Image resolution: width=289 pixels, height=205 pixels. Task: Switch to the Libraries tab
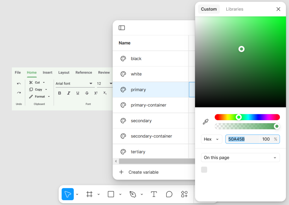coord(235,9)
